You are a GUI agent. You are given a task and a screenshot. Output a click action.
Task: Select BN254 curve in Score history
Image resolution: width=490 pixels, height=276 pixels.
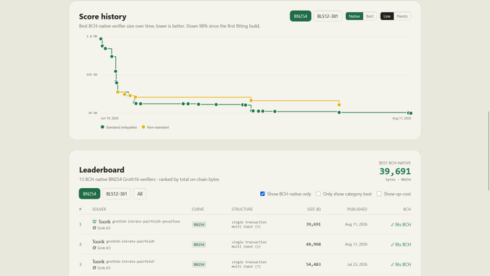tap(300, 17)
